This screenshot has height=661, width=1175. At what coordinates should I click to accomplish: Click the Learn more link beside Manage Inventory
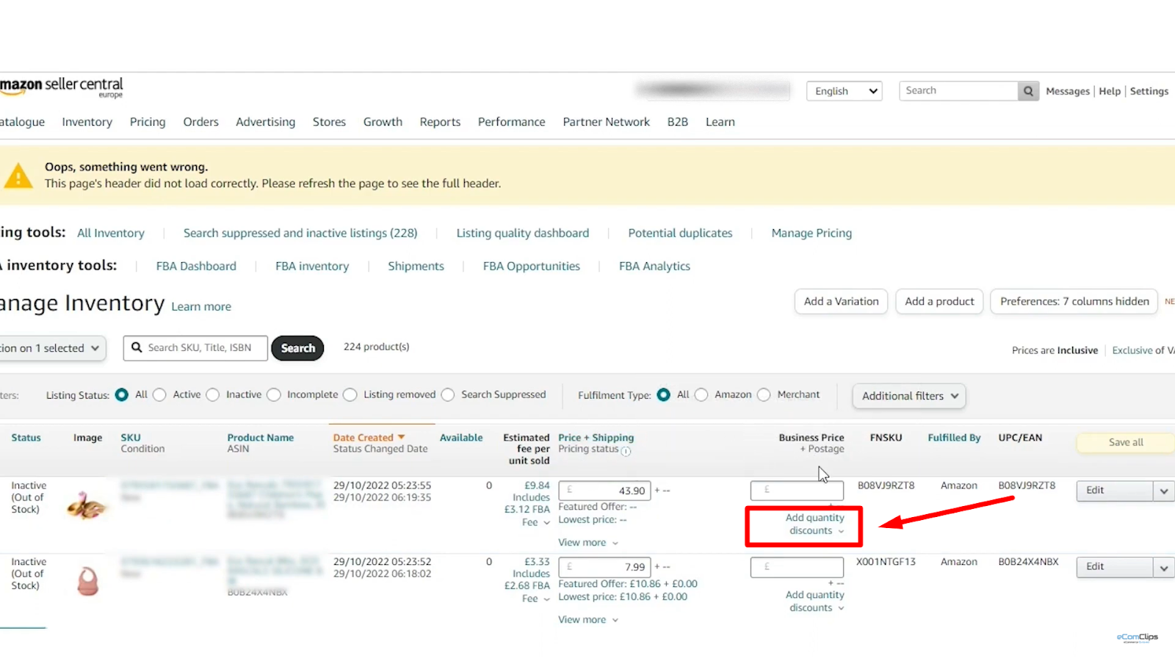(201, 307)
